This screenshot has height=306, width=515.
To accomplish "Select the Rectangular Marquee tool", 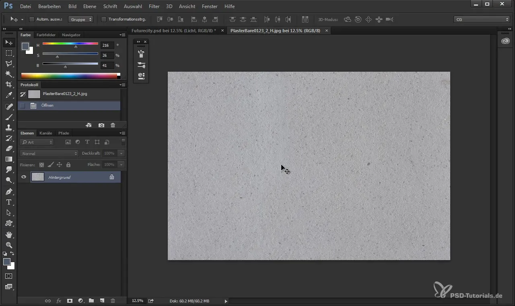I will click(x=9, y=53).
